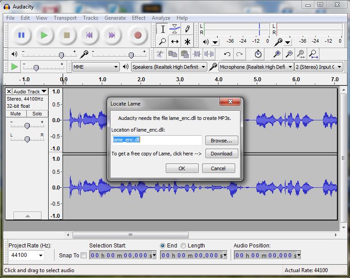Click the Paste clipboard icon
The image size is (350, 278).
185,54
